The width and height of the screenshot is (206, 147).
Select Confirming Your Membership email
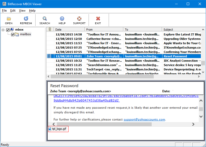click(x=124, y=52)
